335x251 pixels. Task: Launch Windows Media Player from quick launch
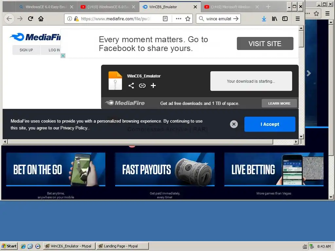[38, 246]
